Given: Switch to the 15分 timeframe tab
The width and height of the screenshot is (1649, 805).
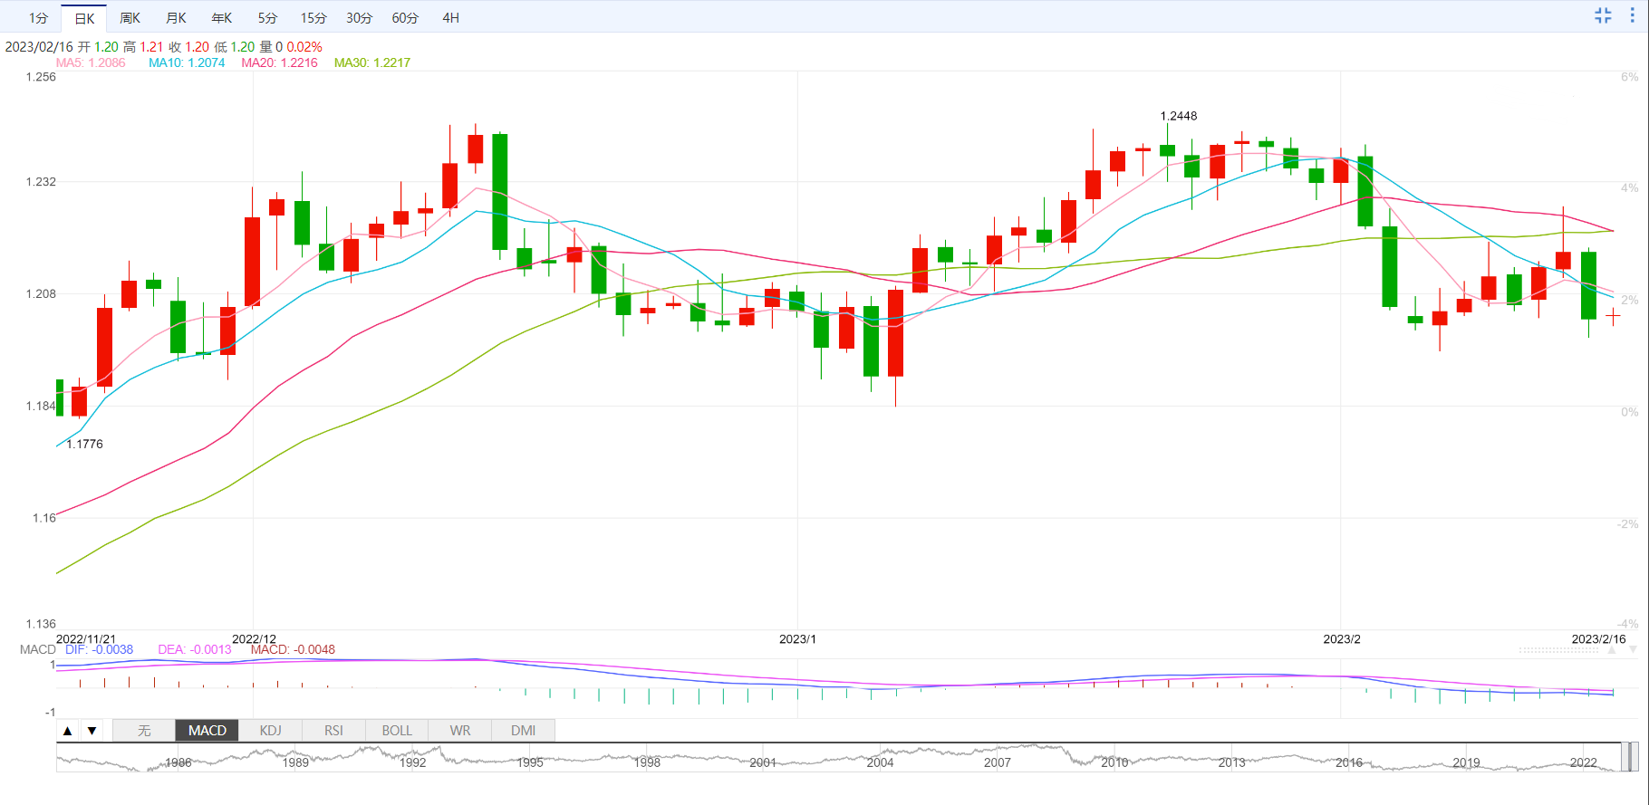Looking at the screenshot, I should (313, 18).
